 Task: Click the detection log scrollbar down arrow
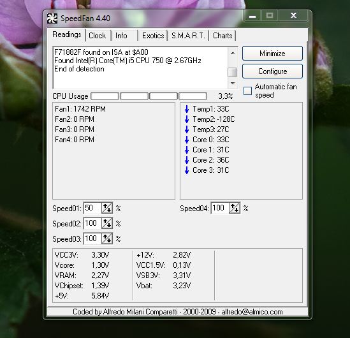pyautogui.click(x=233, y=84)
